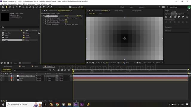Reset the Time Displacement effect
This screenshot has width=191, height=107.
pos(67,16)
